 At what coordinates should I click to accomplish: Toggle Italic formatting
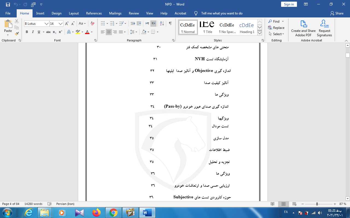point(33,32)
